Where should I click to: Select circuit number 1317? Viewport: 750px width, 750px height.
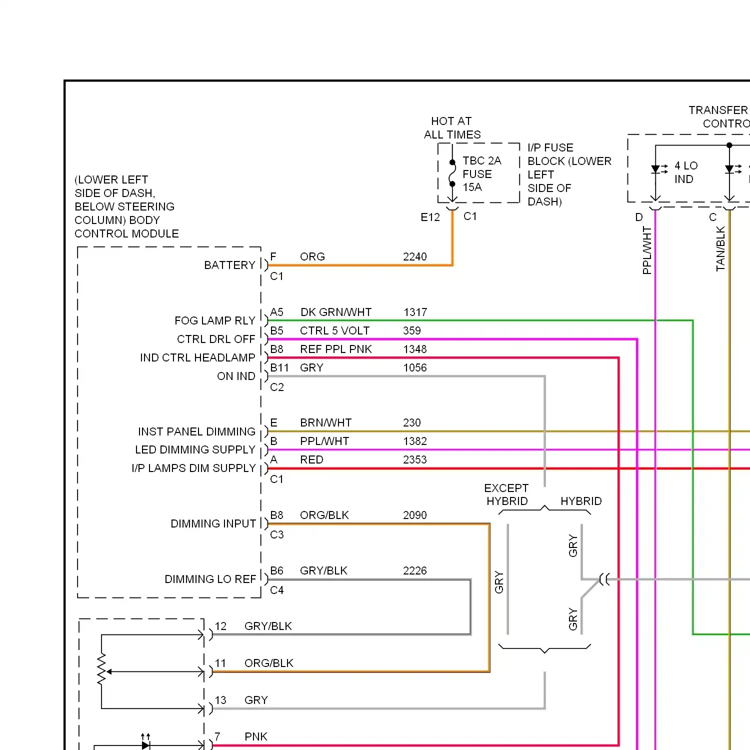click(x=415, y=312)
